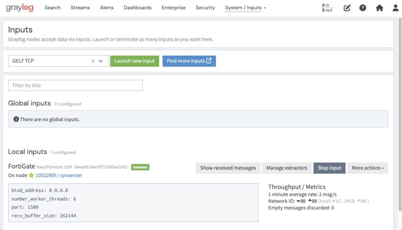This screenshot has height=230, width=402.
Task: Click the 'Raw/Plaintext UDP' input type label
Action: pyautogui.click(x=54, y=167)
